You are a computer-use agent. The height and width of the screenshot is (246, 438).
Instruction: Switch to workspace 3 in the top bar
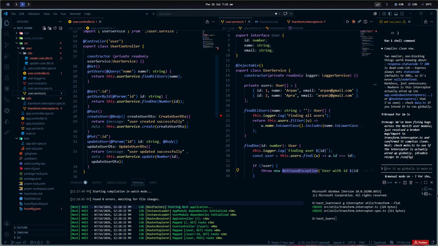point(28,4)
